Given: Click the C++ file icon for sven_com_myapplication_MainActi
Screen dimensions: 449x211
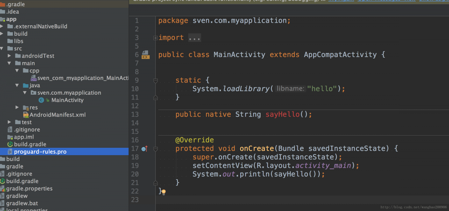Looking at the screenshot, I should 33,78.
